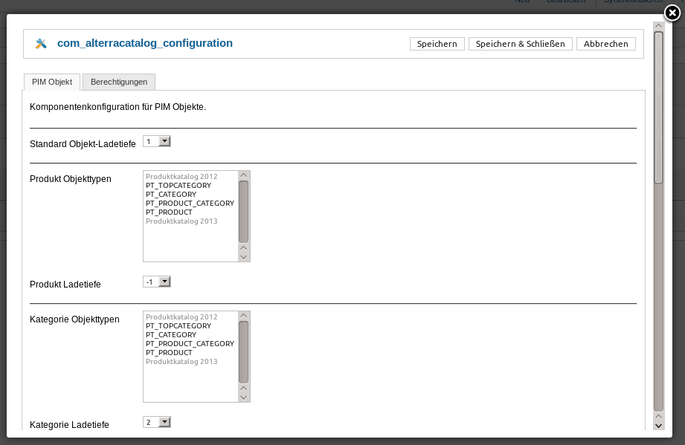Viewport: 685px width, 445px height.
Task: Click down arrow of Kategorie Objekttypen list scrollbar
Action: pos(244,397)
